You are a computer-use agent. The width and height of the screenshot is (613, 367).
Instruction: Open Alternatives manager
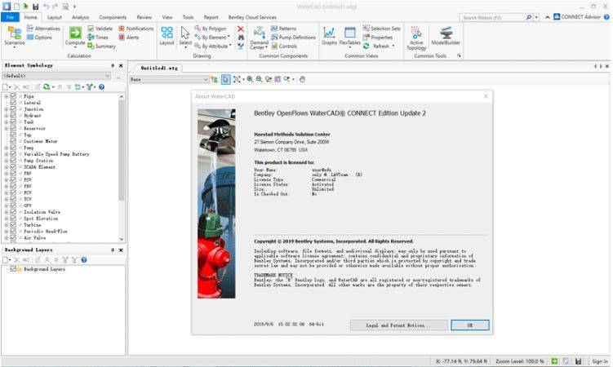point(43,29)
